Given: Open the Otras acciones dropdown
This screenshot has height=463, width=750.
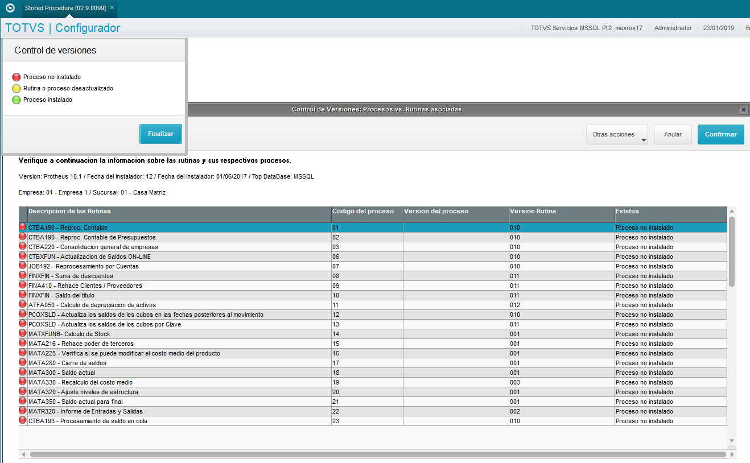Looking at the screenshot, I should pos(617,135).
